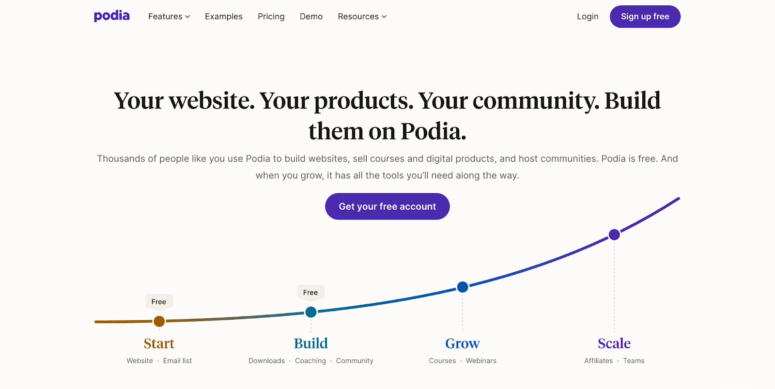
Task: Select the purple Scale dot on curve
Action: click(614, 234)
